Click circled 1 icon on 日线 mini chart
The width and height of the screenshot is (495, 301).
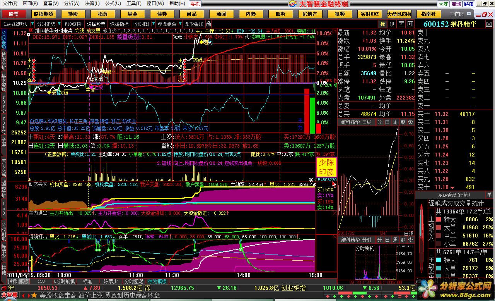(410, 122)
